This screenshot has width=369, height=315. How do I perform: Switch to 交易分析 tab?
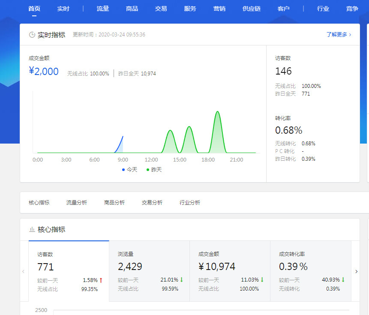coord(152,203)
